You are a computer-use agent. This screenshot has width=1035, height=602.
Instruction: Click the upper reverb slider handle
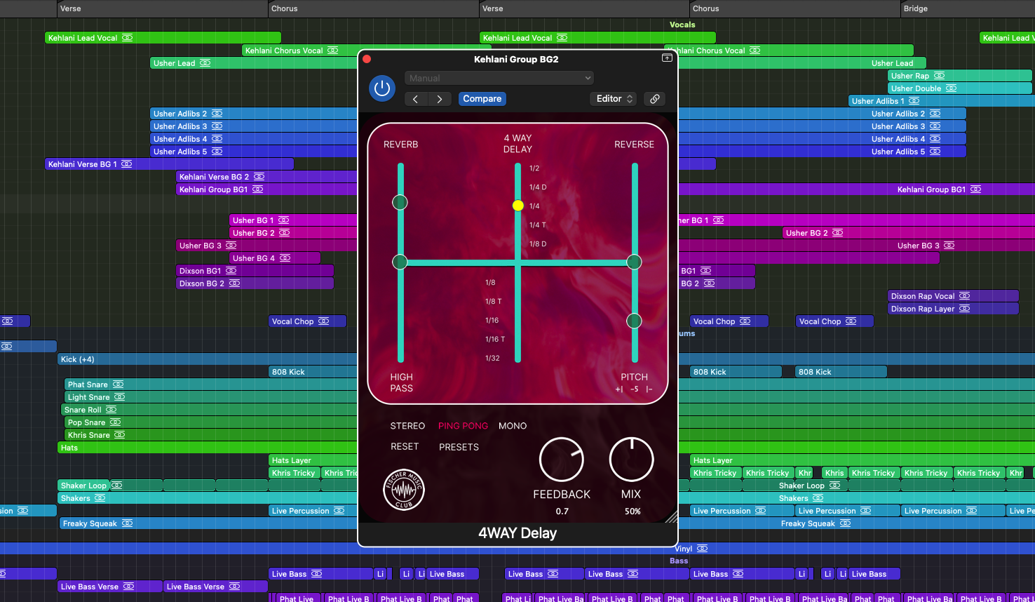click(x=400, y=202)
